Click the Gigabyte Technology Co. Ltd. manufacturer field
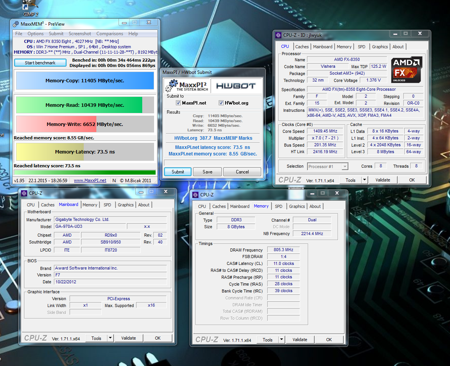The image size is (450, 366). click(x=110, y=219)
